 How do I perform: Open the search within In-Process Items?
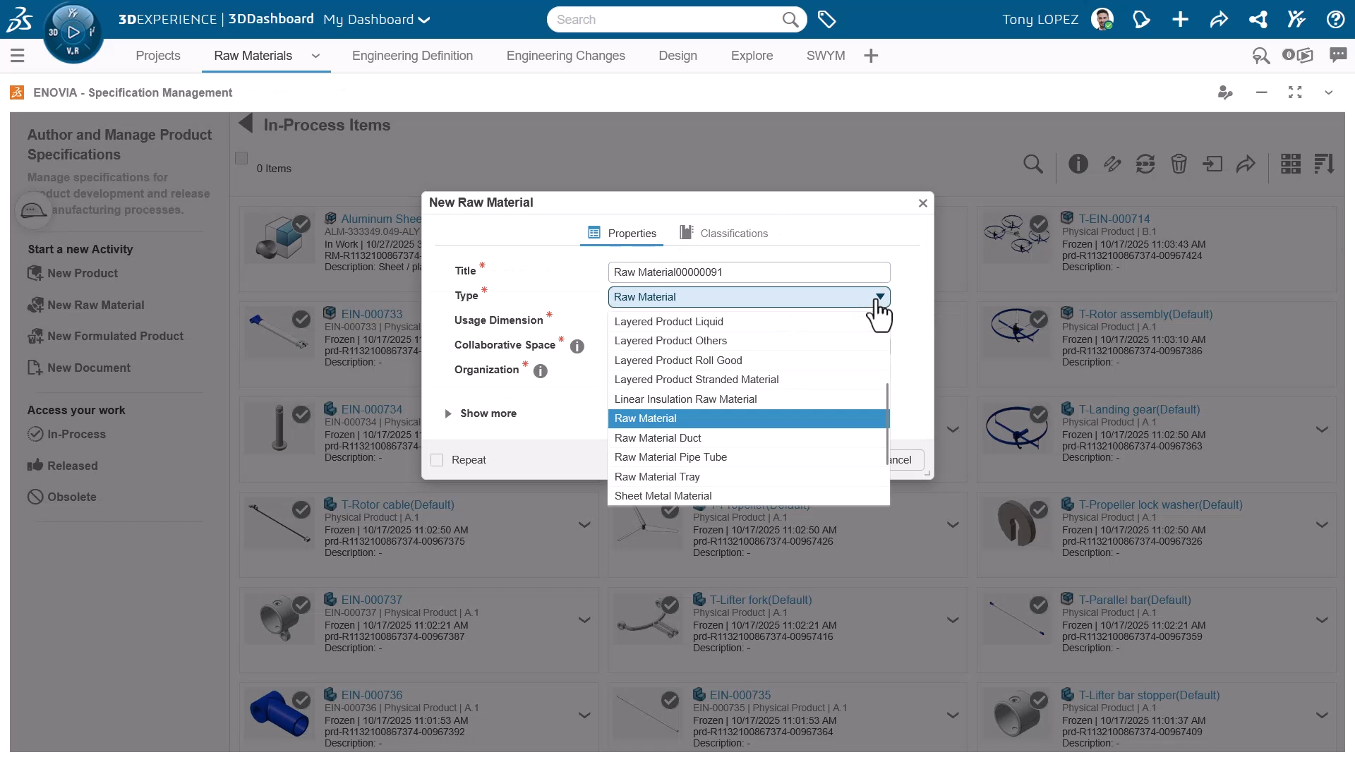(x=1033, y=164)
